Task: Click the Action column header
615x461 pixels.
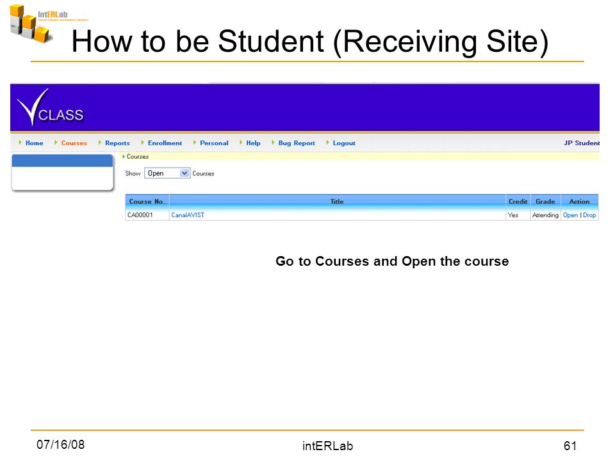Action: pos(579,202)
